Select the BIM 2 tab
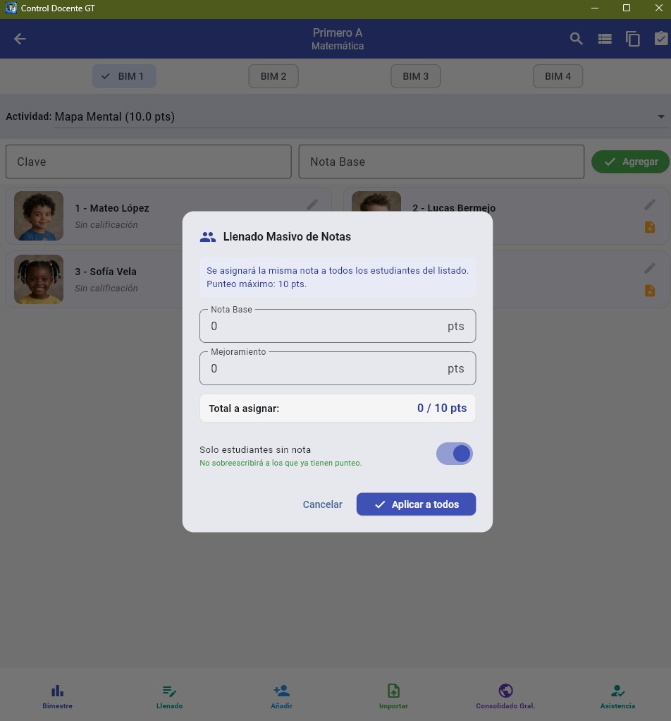671x721 pixels. point(273,76)
